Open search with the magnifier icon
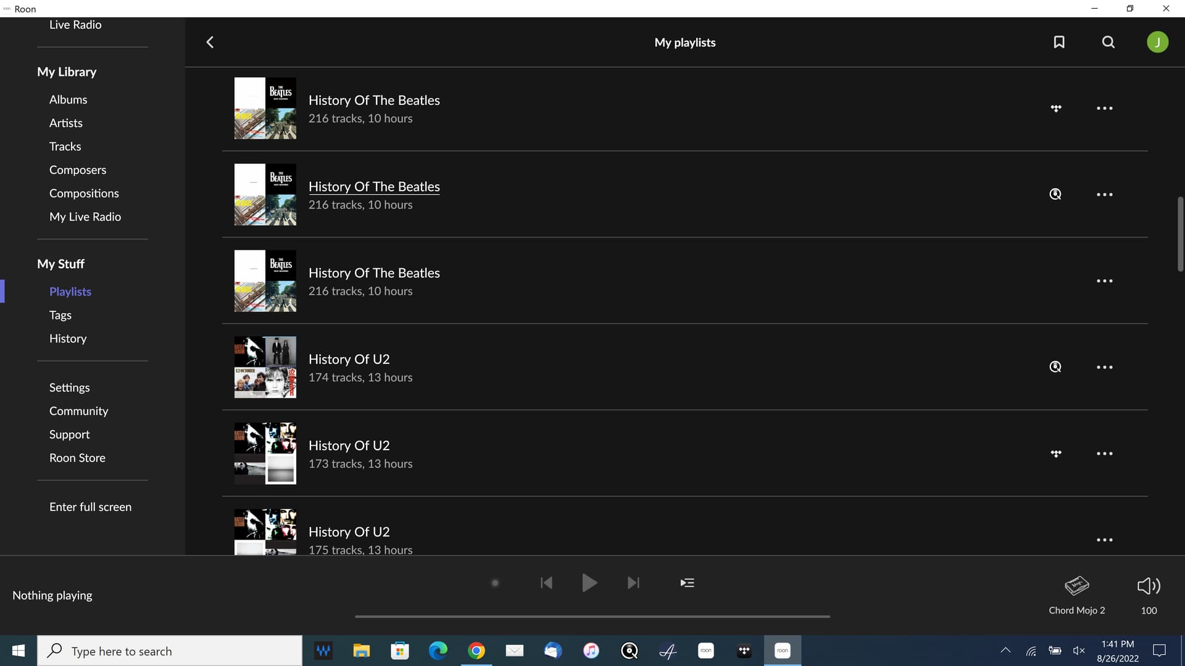Image resolution: width=1185 pixels, height=666 pixels. pyautogui.click(x=1108, y=42)
